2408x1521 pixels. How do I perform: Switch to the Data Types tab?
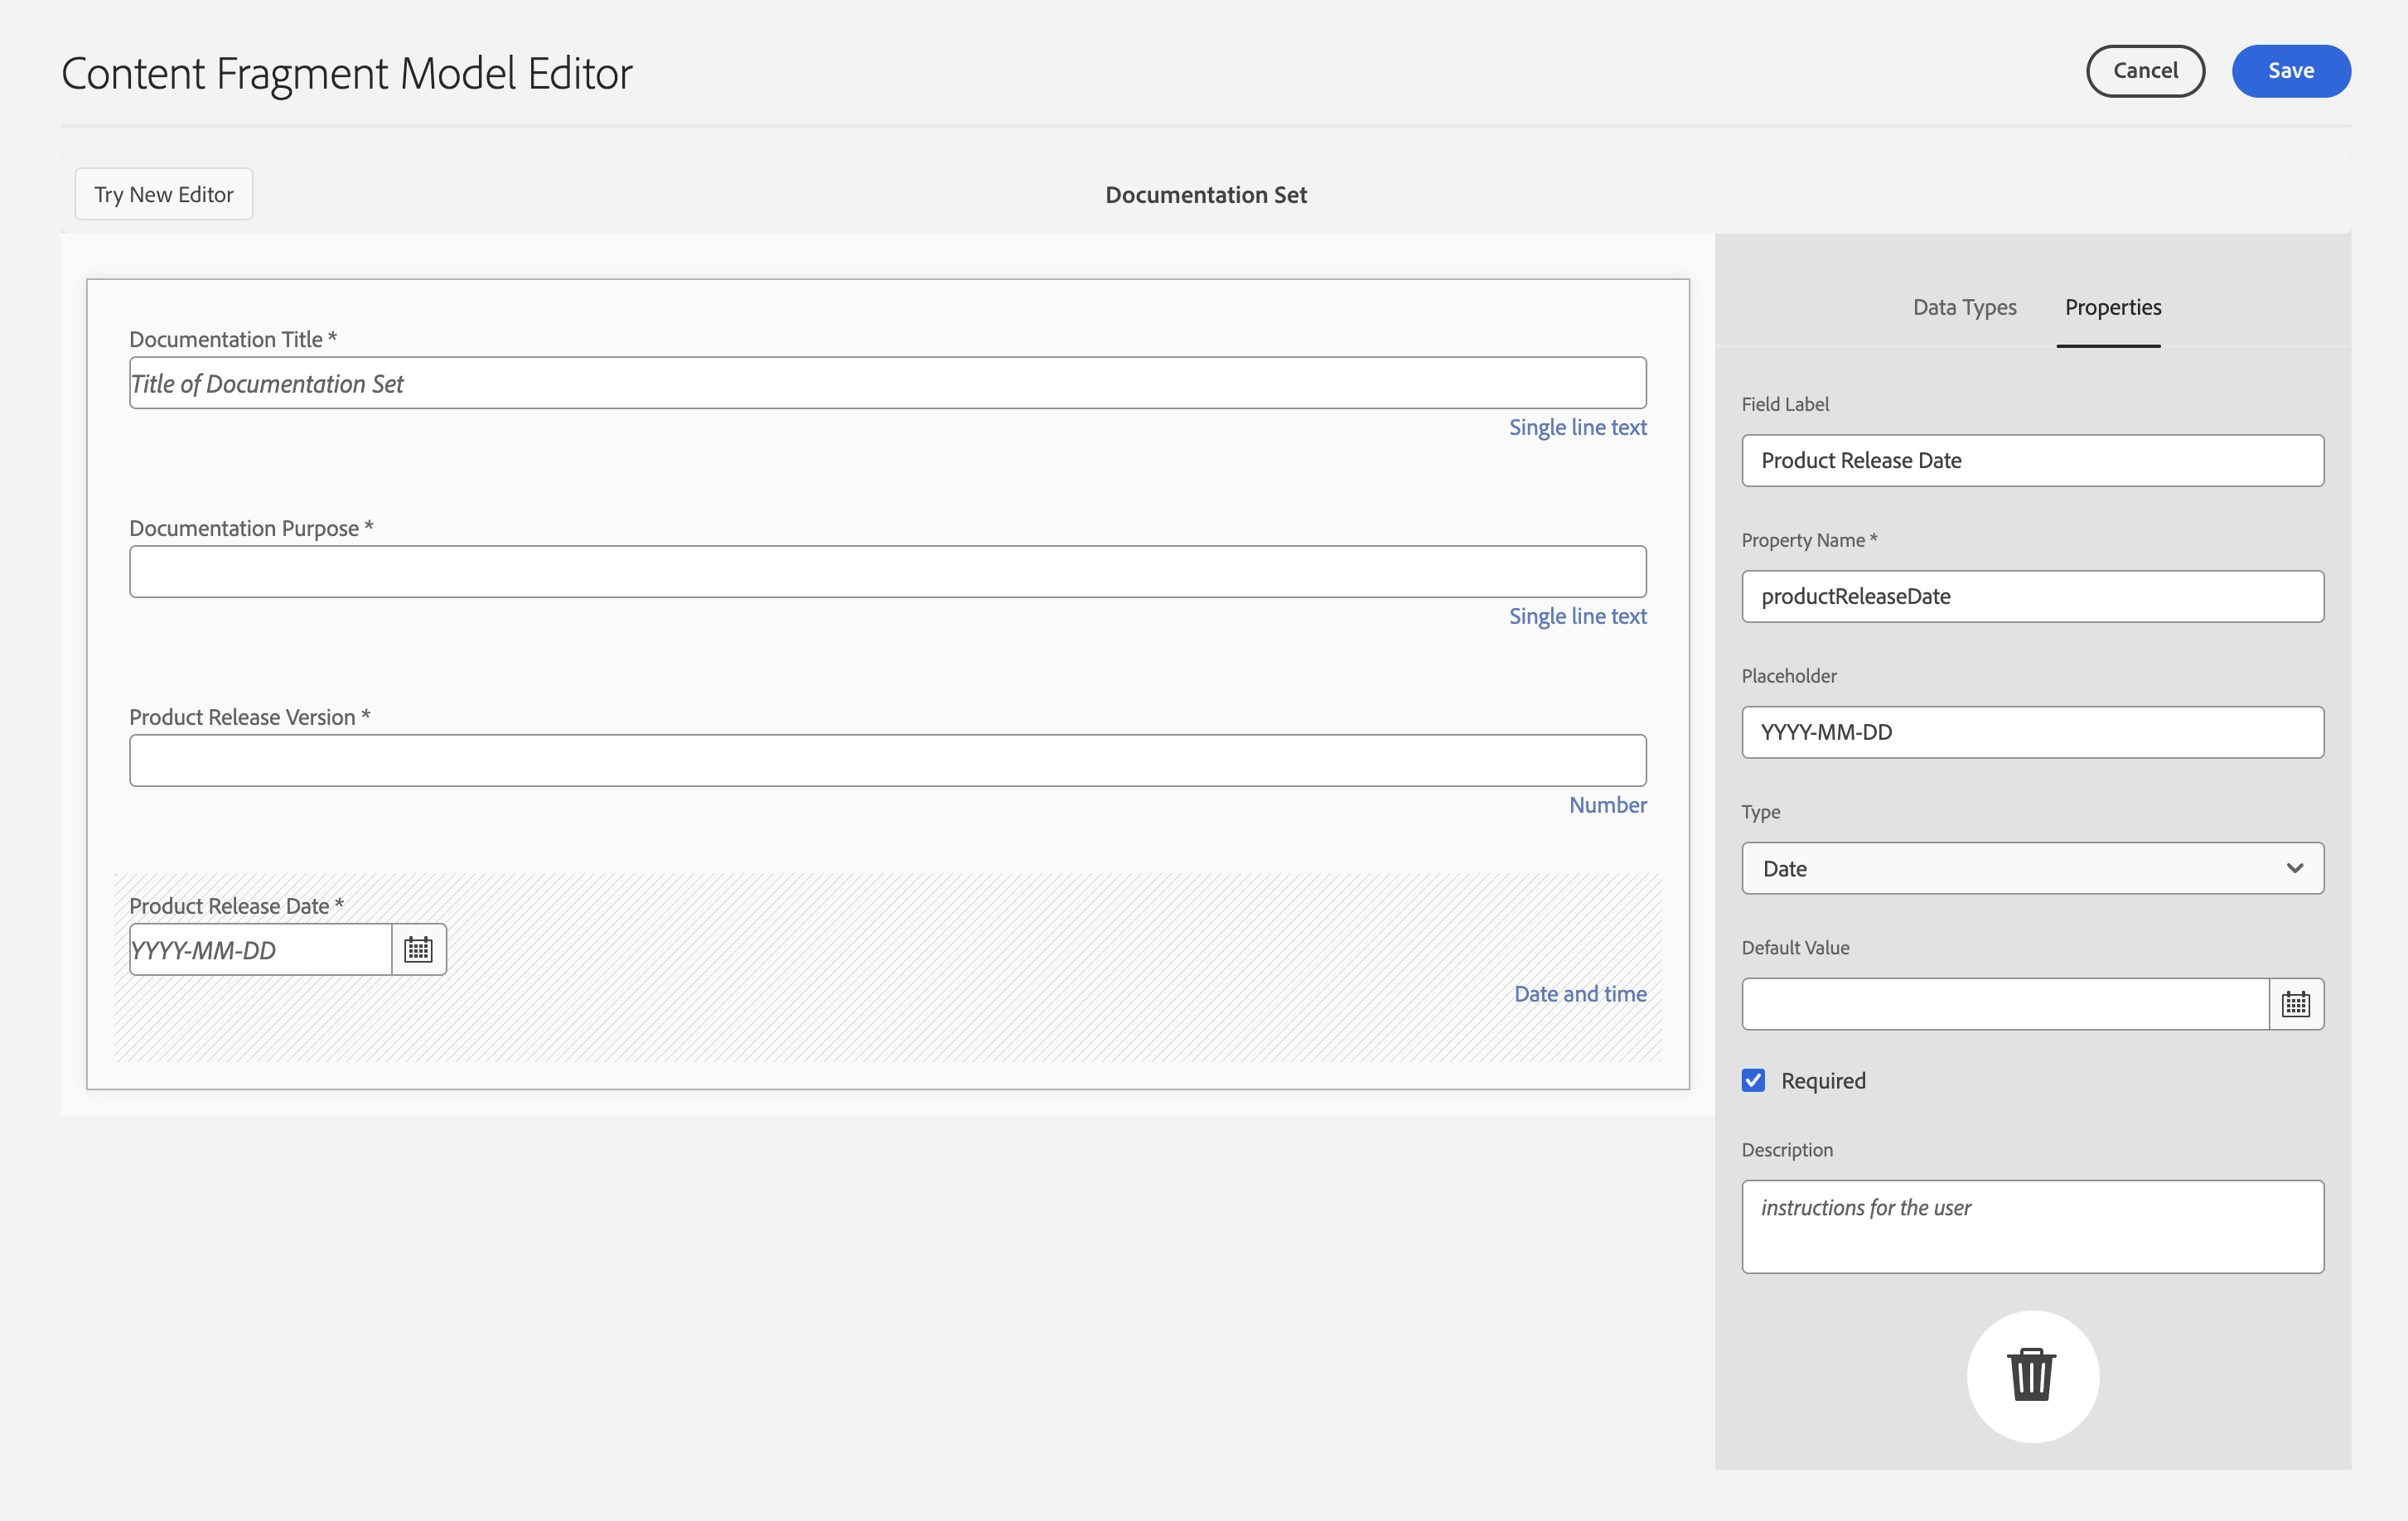(1964, 307)
